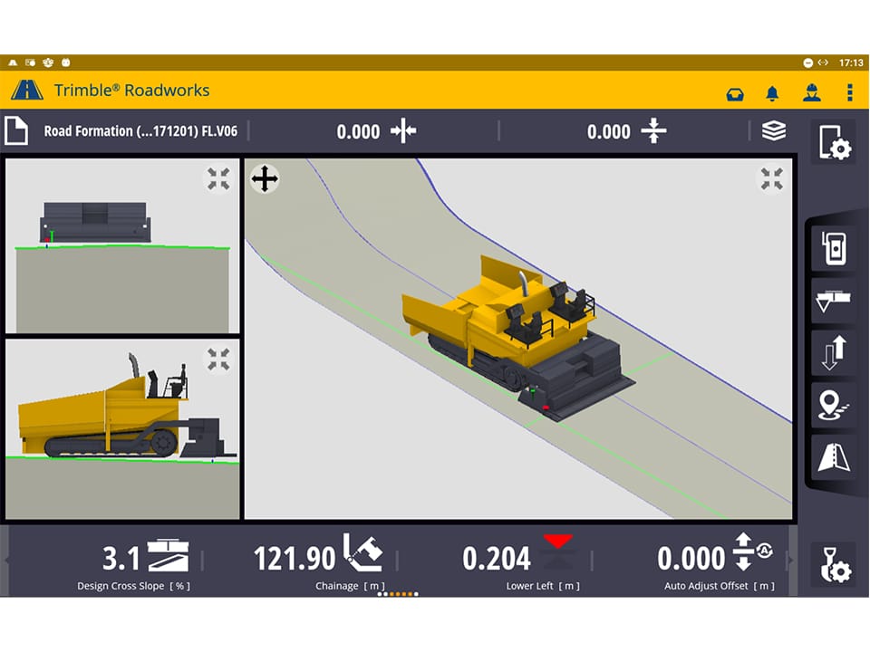The height and width of the screenshot is (652, 870).
Task: Collapse the 3D view panel
Action: [x=772, y=178]
